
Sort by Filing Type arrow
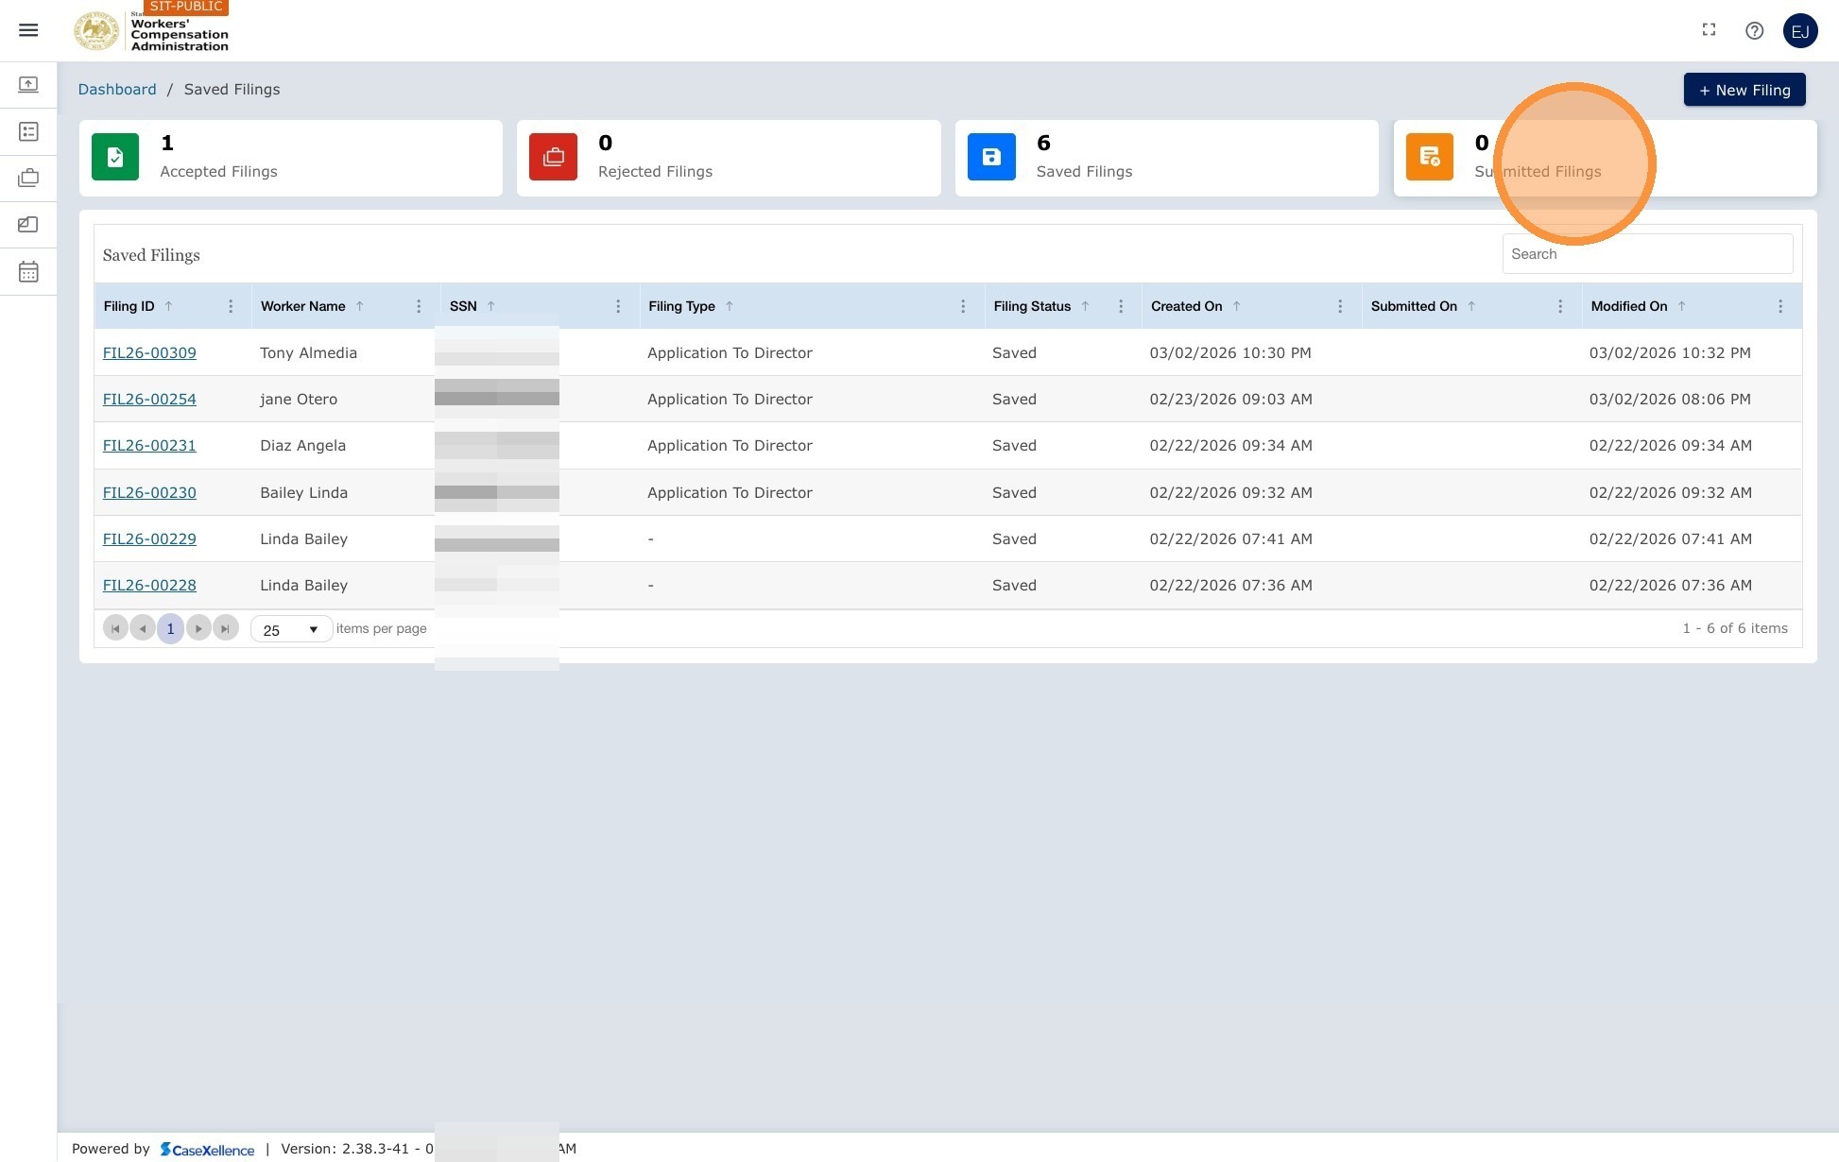[730, 306]
